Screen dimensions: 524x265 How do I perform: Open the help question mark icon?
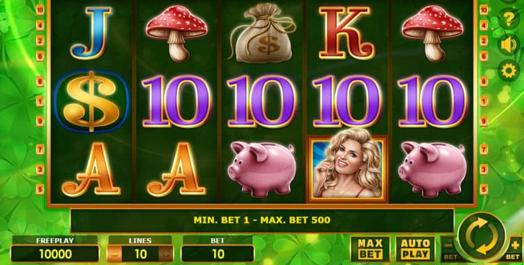click(x=508, y=19)
